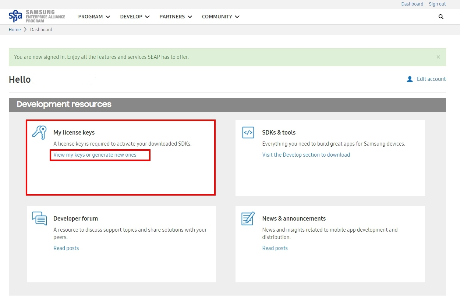
Task: Follow Visit the Develop section to download
Action: tap(306, 155)
